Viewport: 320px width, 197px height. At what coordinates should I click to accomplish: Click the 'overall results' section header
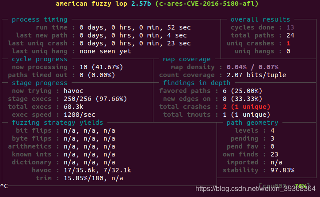click(x=260, y=19)
